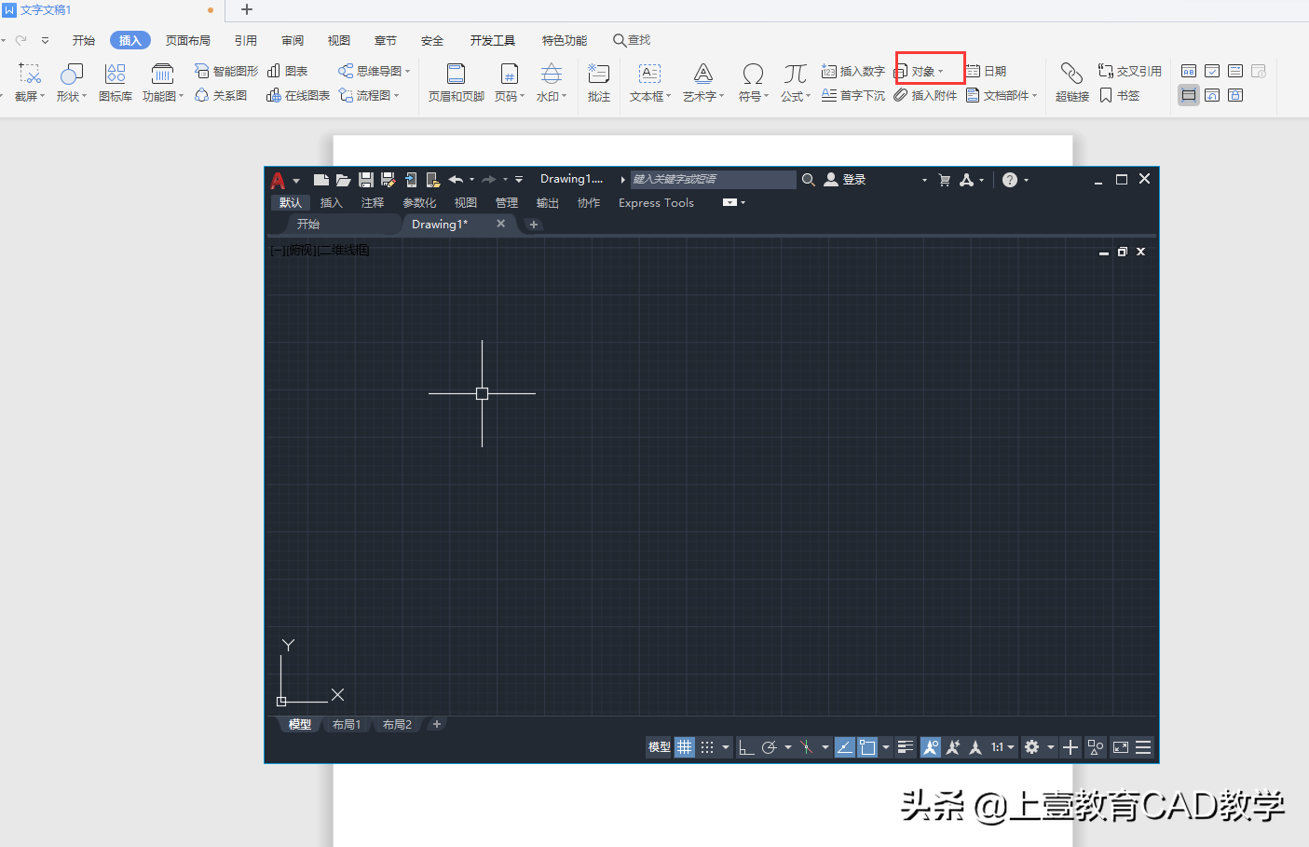Click the 公式 formula icon
1309x847 pixels.
point(795,74)
